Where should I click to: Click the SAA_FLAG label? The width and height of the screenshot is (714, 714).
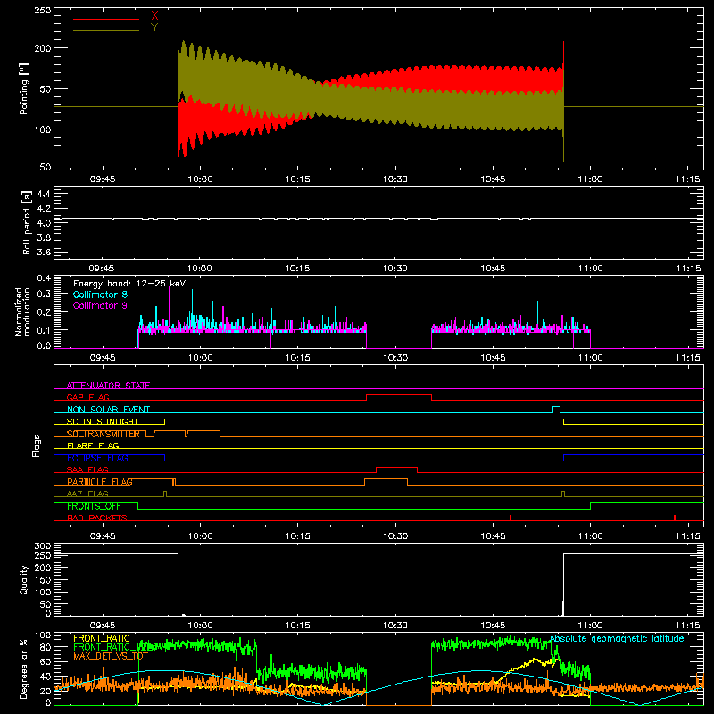coord(87,469)
